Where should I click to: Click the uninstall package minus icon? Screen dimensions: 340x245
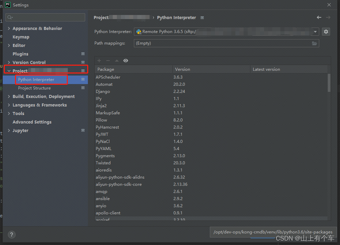click(108, 61)
